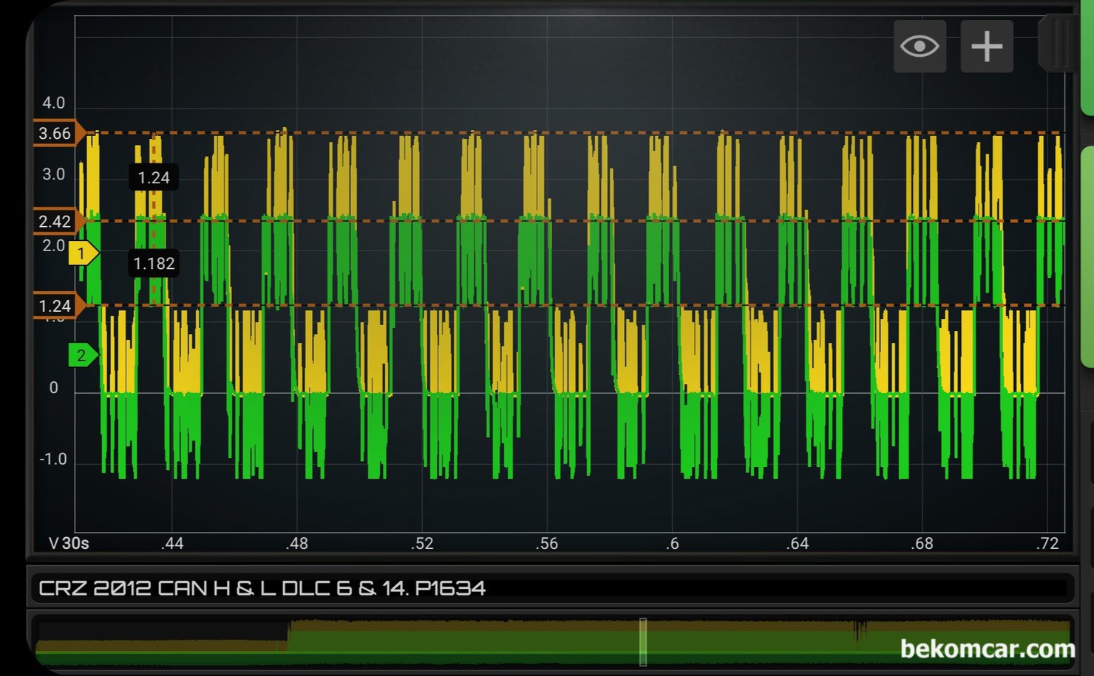The image size is (1094, 676).
Task: Click the .56 tick on time axis
Action: (547, 544)
